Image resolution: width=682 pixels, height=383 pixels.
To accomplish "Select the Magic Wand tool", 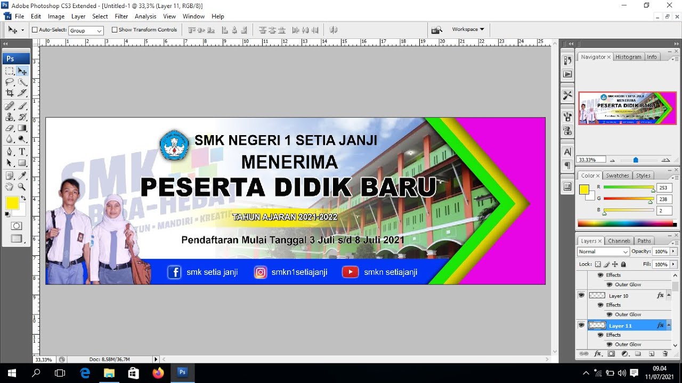I will [22, 82].
